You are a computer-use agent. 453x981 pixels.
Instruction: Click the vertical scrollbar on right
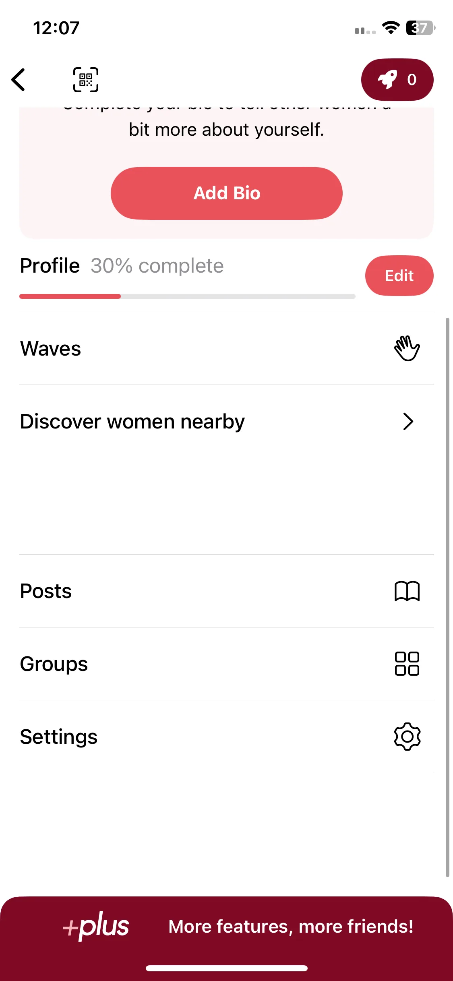(447, 597)
